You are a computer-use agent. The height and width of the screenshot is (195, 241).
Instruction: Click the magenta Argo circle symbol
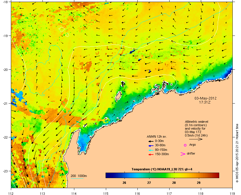tap(185, 145)
